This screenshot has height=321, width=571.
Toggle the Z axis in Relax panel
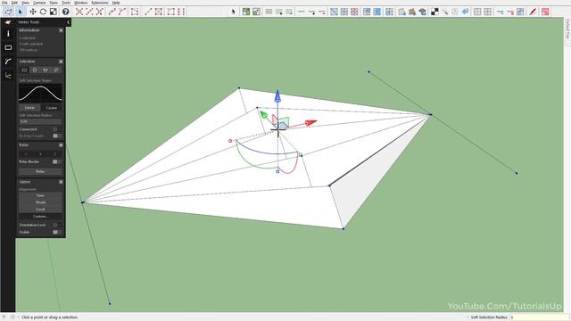pos(54,154)
